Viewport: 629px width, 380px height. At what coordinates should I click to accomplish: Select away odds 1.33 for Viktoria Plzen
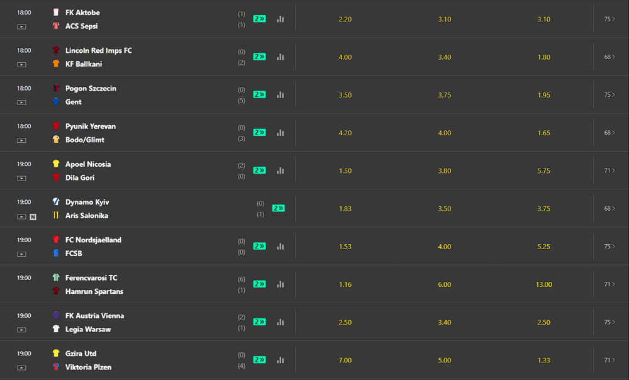pos(544,360)
